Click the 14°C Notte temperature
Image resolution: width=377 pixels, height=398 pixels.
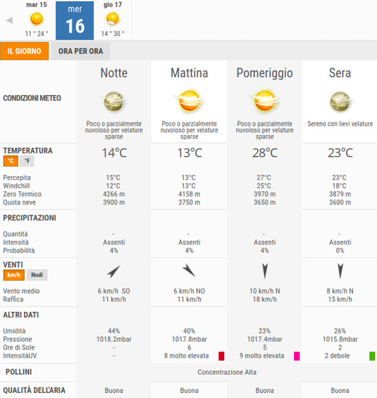click(x=114, y=153)
